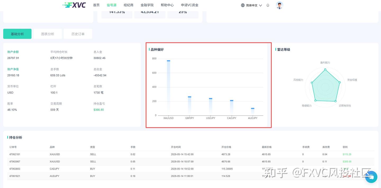The height and width of the screenshot is (188, 381).
Task: Click the GBPJPY bar in the chart
Action: [190, 106]
